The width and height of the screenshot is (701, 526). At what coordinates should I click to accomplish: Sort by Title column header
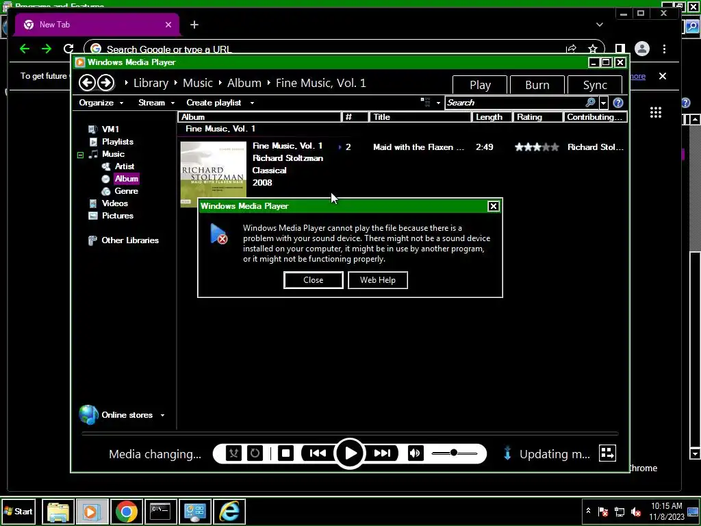tap(420, 117)
